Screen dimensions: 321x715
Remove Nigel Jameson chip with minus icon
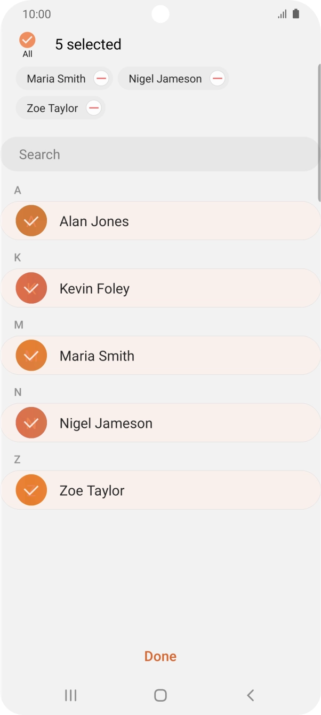tap(217, 79)
